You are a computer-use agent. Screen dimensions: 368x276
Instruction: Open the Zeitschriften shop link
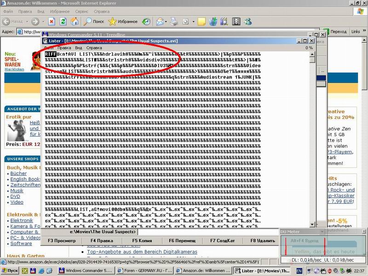pos(25,185)
